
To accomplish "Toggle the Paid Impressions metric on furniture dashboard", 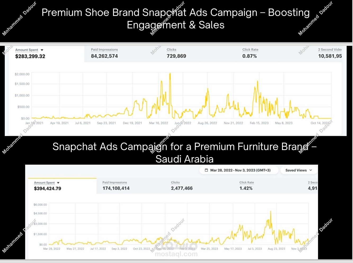I will 115,186.
